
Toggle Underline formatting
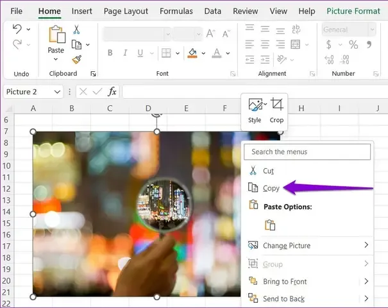(x=140, y=53)
